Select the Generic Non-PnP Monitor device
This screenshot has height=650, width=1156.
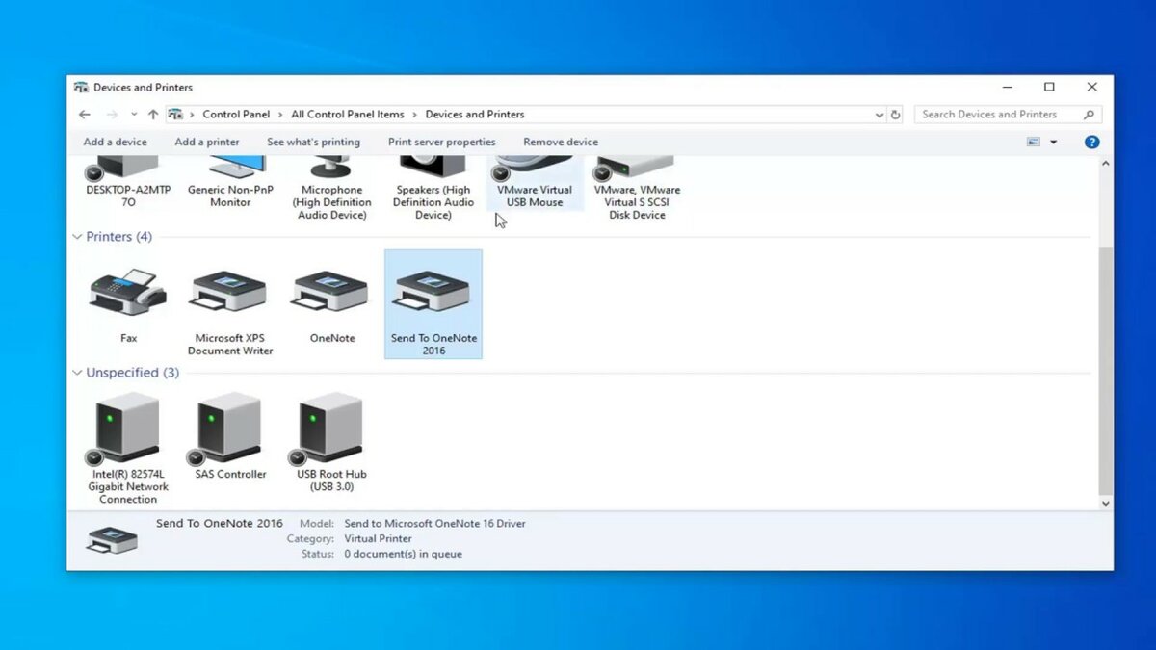pos(230,183)
